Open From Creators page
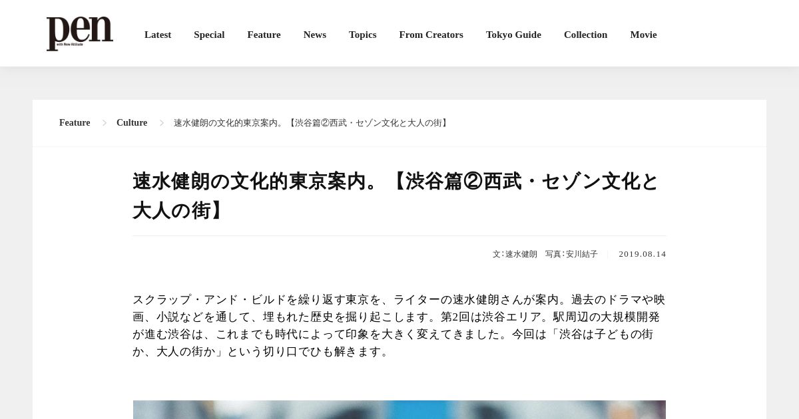The image size is (799, 419). (x=431, y=35)
